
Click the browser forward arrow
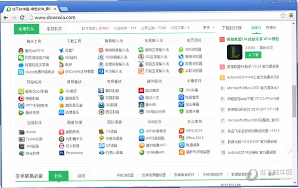tap(14, 17)
